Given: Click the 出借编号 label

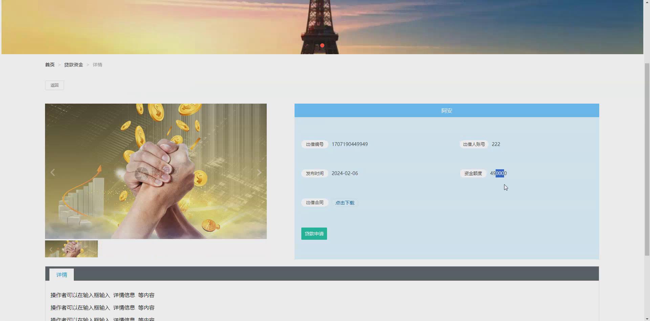Looking at the screenshot, I should click(315, 144).
